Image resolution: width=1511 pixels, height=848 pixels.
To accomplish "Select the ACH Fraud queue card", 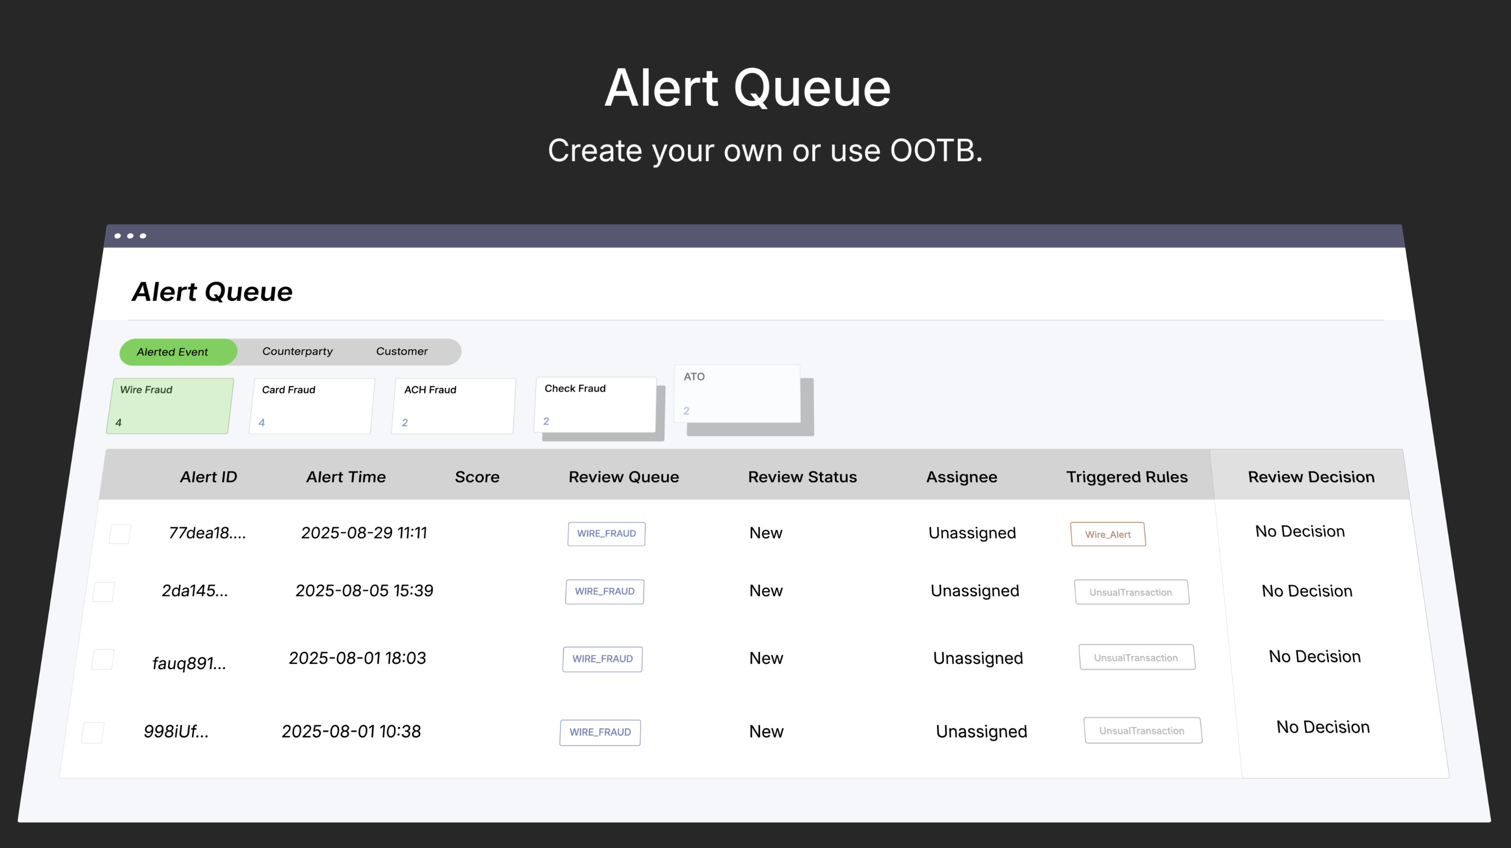I will click(x=453, y=406).
